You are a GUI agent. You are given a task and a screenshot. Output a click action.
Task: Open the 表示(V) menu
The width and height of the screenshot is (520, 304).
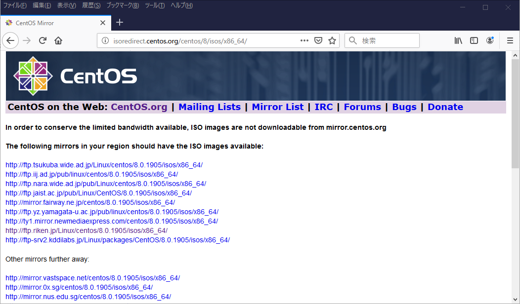click(66, 5)
